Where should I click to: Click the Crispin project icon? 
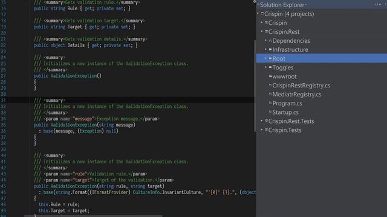point(266,23)
